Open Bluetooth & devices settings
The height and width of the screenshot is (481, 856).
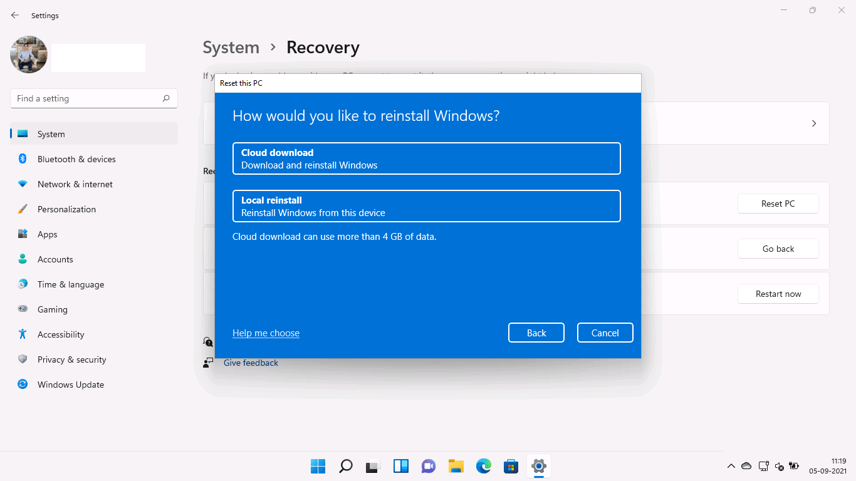[x=94, y=159]
